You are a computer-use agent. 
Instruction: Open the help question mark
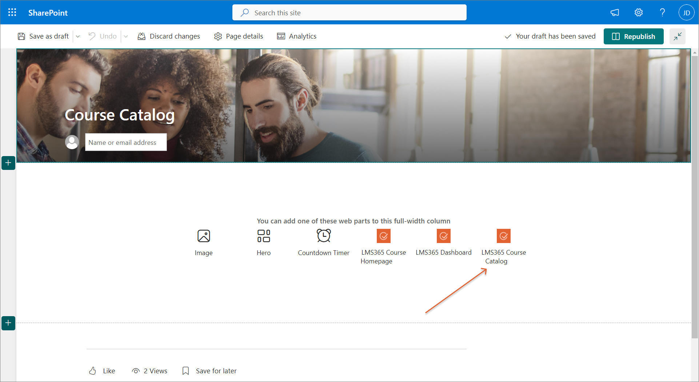tap(662, 13)
